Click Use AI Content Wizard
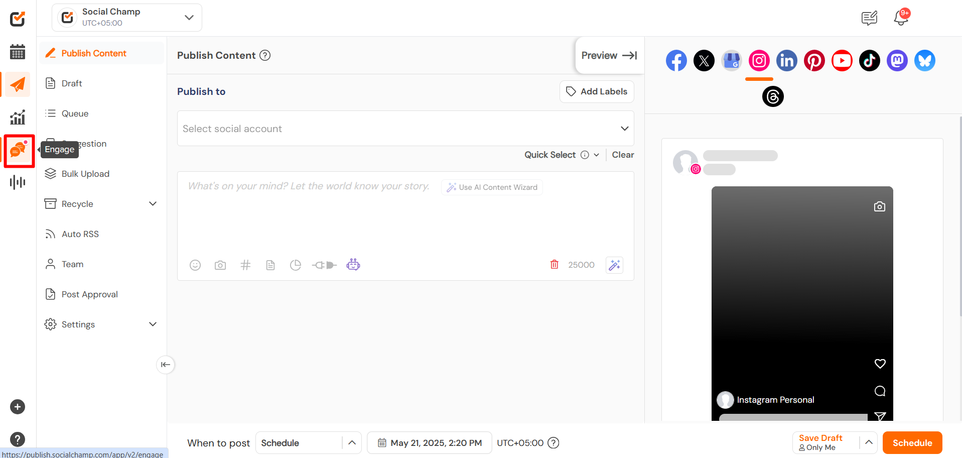Viewport: 962px width, 458px height. coord(492,187)
